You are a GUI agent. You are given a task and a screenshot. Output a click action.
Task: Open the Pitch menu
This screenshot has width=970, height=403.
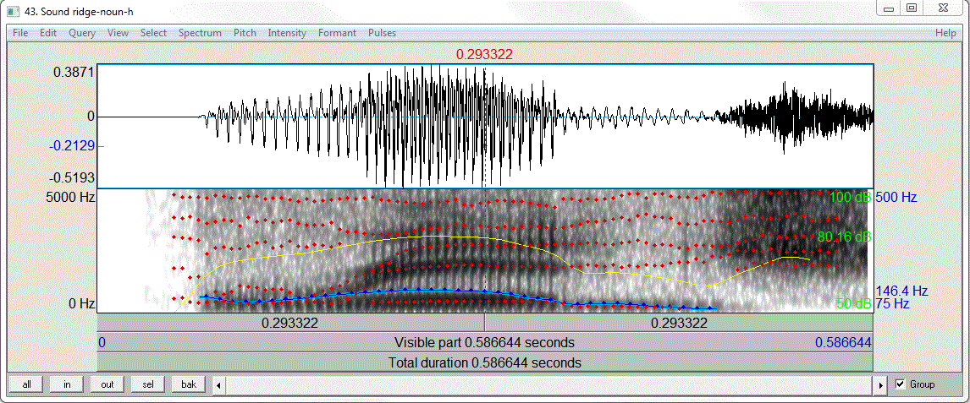(245, 33)
